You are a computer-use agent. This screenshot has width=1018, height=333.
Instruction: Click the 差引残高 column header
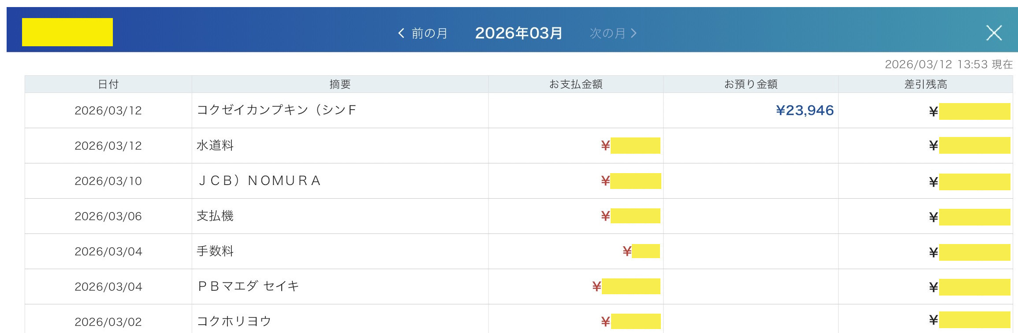click(x=925, y=84)
